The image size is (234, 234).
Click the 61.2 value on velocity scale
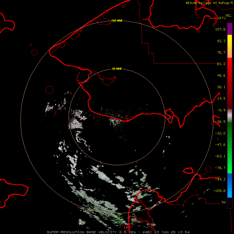point(221,64)
